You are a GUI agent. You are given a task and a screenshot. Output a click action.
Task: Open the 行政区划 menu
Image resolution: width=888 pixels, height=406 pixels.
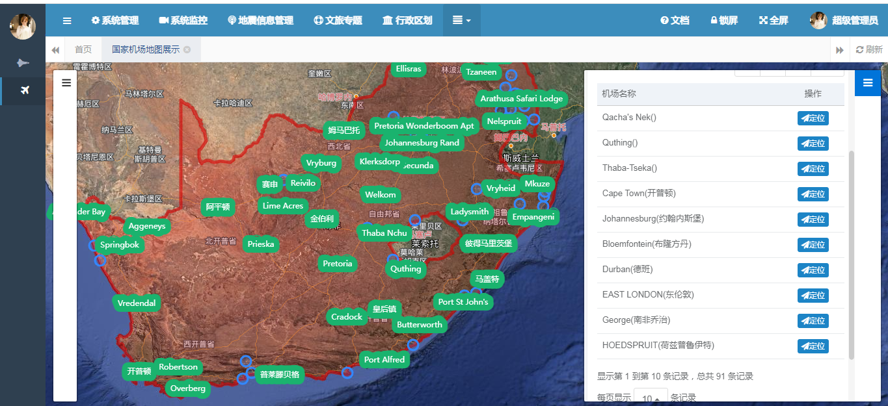coord(407,21)
